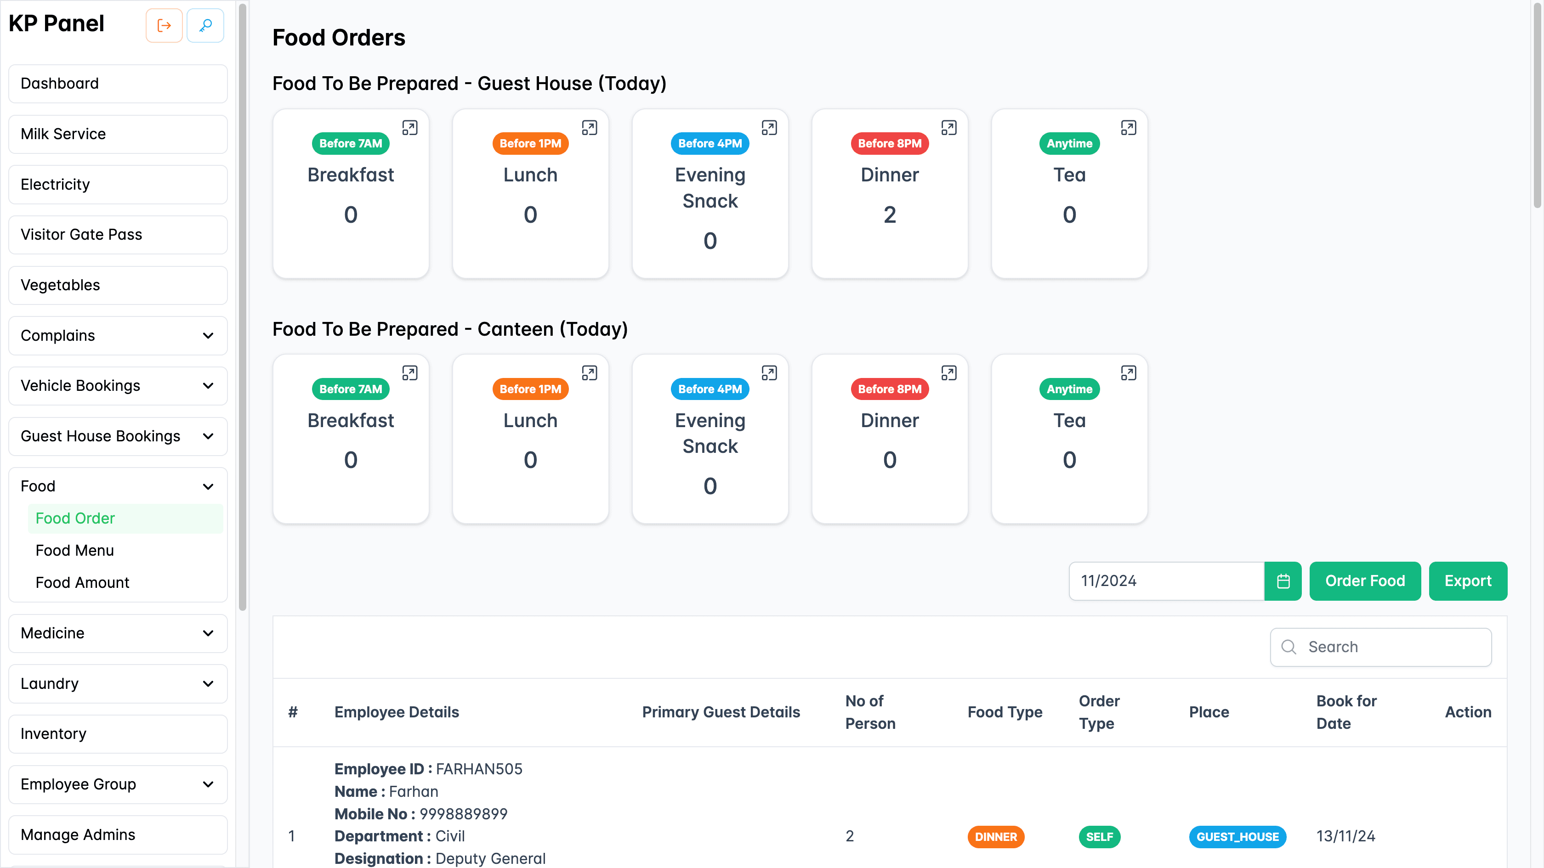The image size is (1544, 868).
Task: Expand the Complains sidebar menu
Action: (x=118, y=335)
